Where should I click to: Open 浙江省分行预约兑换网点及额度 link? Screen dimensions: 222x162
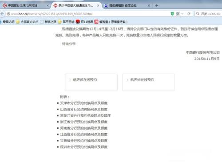(x=84, y=122)
